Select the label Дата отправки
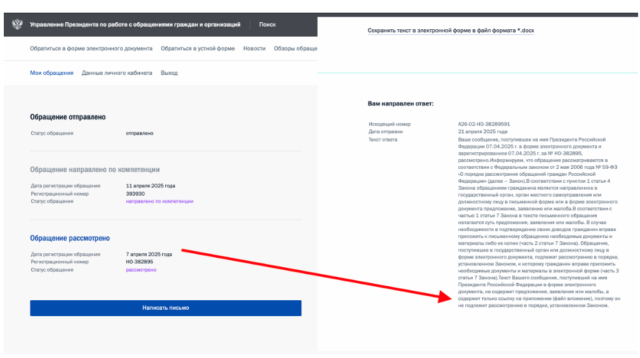640x358 pixels. point(386,131)
